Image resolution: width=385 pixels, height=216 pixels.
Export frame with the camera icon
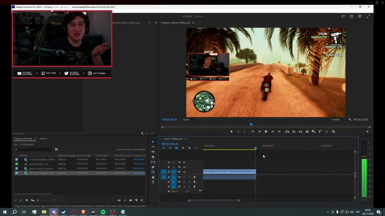[307, 132]
